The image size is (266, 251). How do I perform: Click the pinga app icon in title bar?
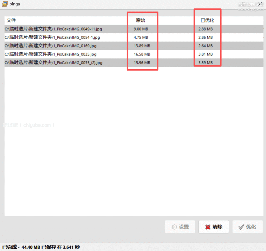click(4, 4)
